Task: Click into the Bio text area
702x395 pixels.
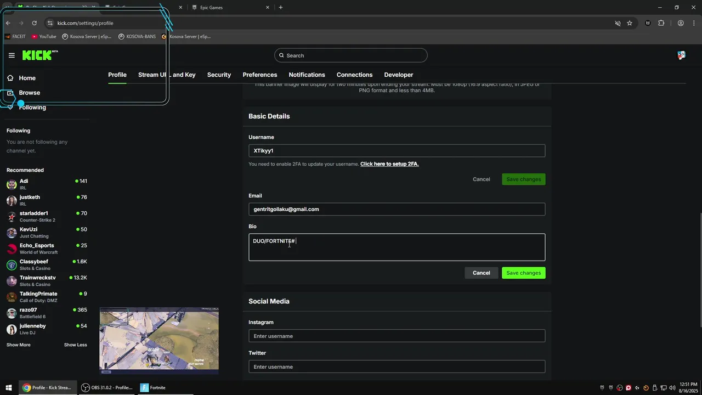Action: [397, 247]
